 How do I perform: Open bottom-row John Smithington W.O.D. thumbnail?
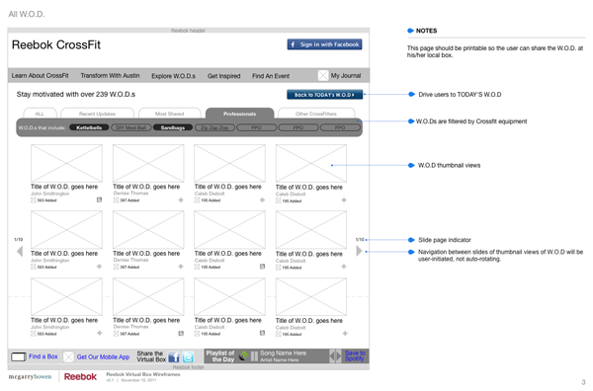(x=66, y=296)
